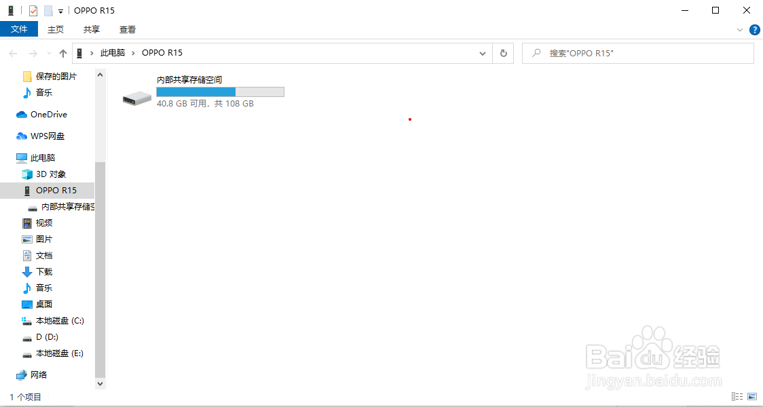Open the address bar history dropdown

coord(483,53)
